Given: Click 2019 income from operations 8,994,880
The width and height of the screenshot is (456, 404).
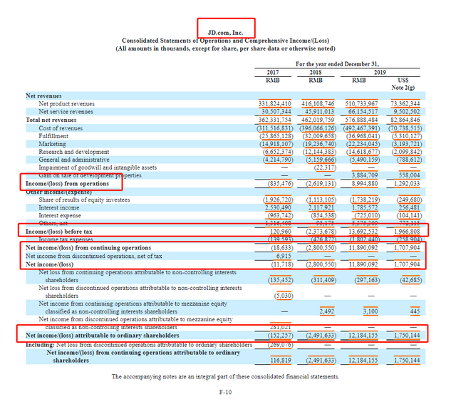Looking at the screenshot, I should pos(365,184).
